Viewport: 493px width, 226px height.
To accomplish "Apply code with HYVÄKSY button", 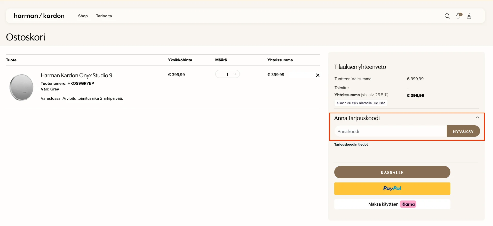I will click(x=463, y=131).
